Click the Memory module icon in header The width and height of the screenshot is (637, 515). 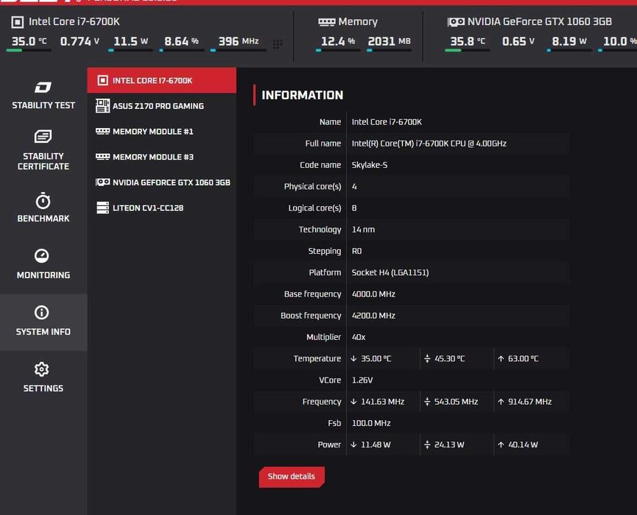[327, 22]
